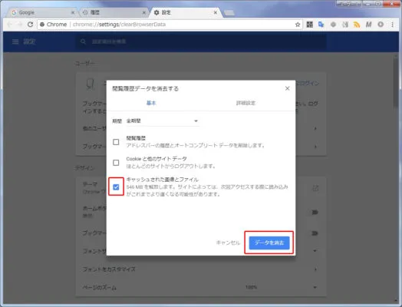This screenshot has width=402, height=307.
Task: Close the 履歴 history tab
Action: (143, 12)
